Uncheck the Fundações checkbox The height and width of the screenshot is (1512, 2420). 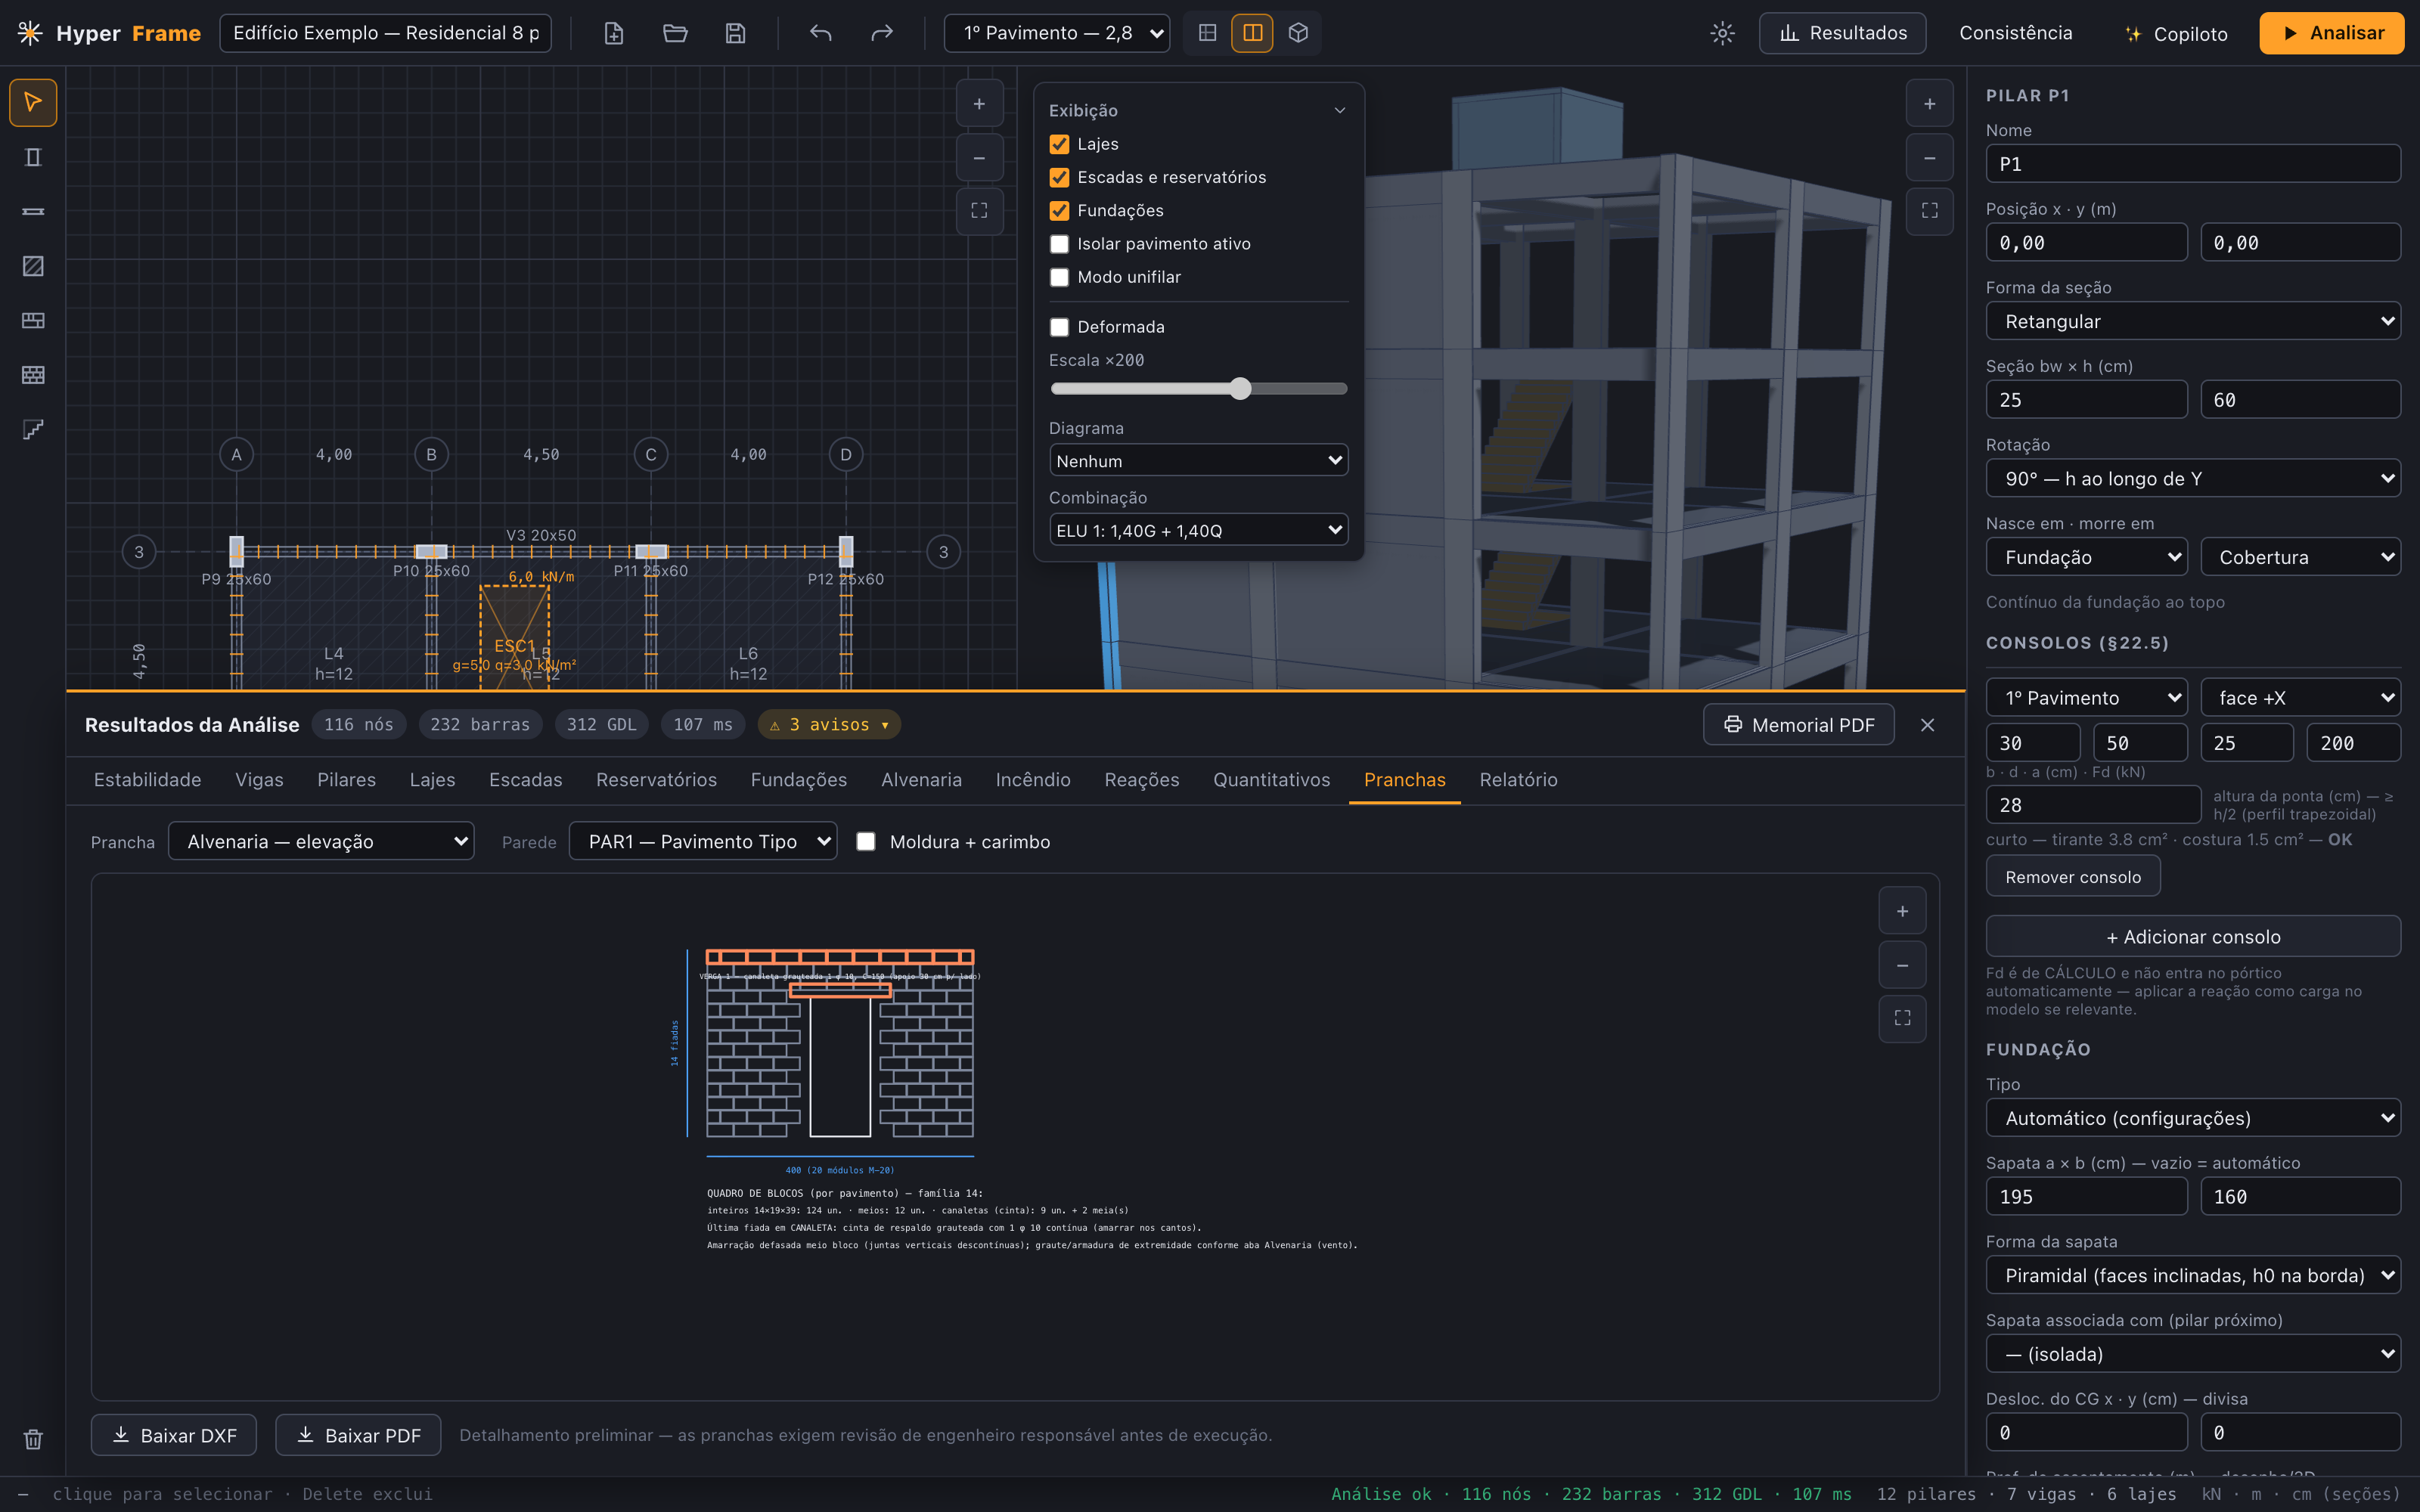pos(1059,211)
